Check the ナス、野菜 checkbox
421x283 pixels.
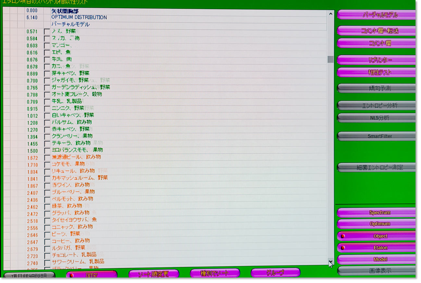tap(47, 32)
